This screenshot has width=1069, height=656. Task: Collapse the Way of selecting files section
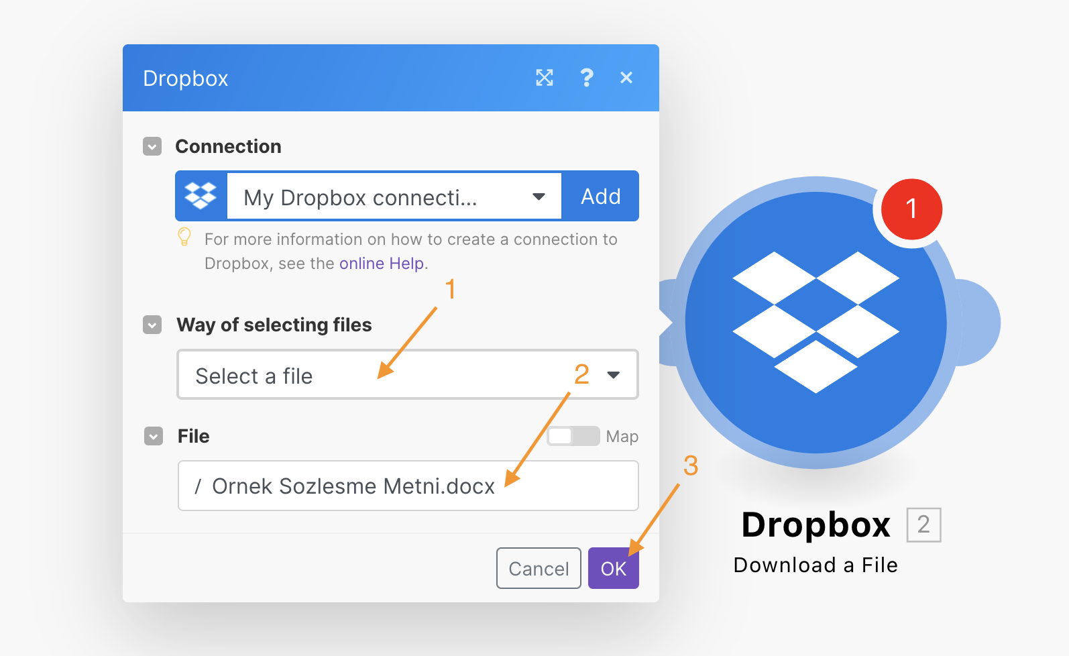coord(152,325)
